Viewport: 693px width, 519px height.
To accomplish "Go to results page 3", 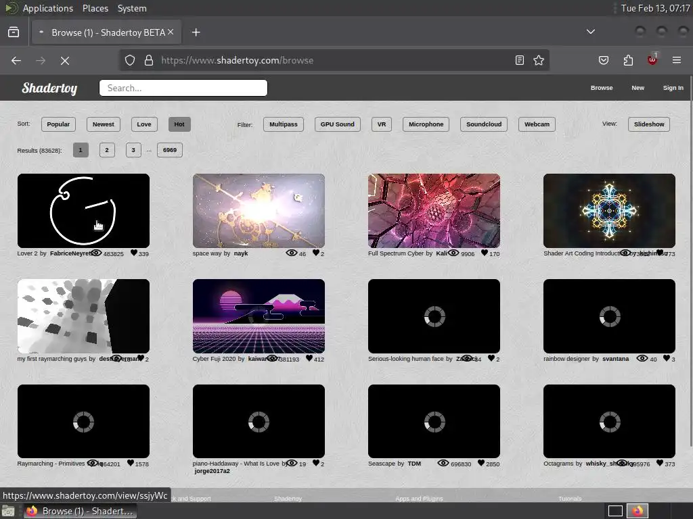I will [x=133, y=150].
